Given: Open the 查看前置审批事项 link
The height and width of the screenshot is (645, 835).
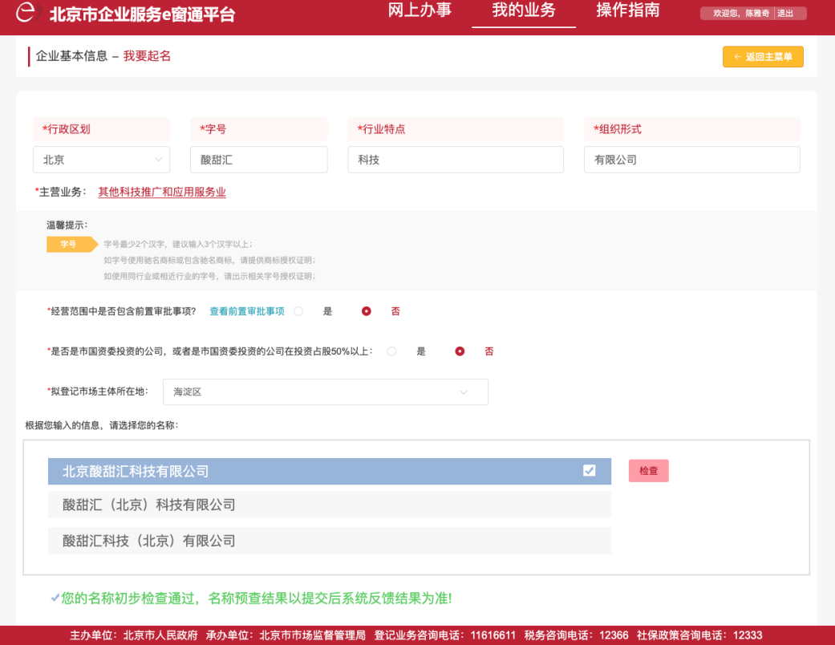Looking at the screenshot, I should point(247,311).
